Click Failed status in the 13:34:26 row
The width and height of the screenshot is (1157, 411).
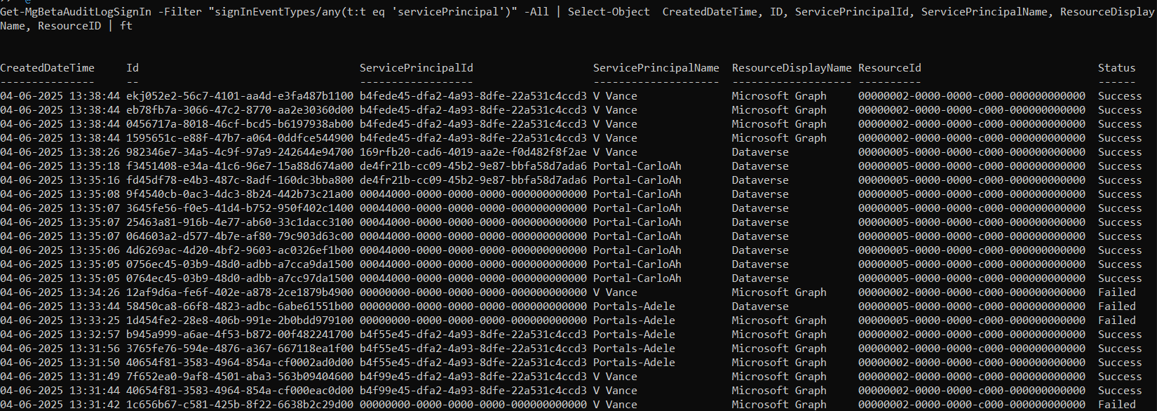coord(1116,292)
